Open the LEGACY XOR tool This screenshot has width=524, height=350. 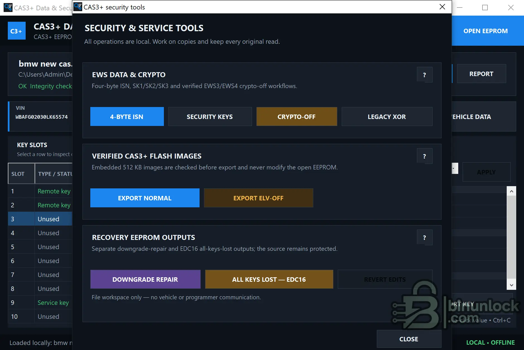387,116
